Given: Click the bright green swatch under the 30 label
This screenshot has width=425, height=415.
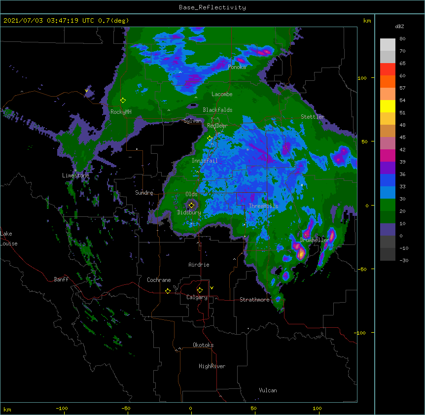Looking at the screenshot, I should (x=388, y=205).
